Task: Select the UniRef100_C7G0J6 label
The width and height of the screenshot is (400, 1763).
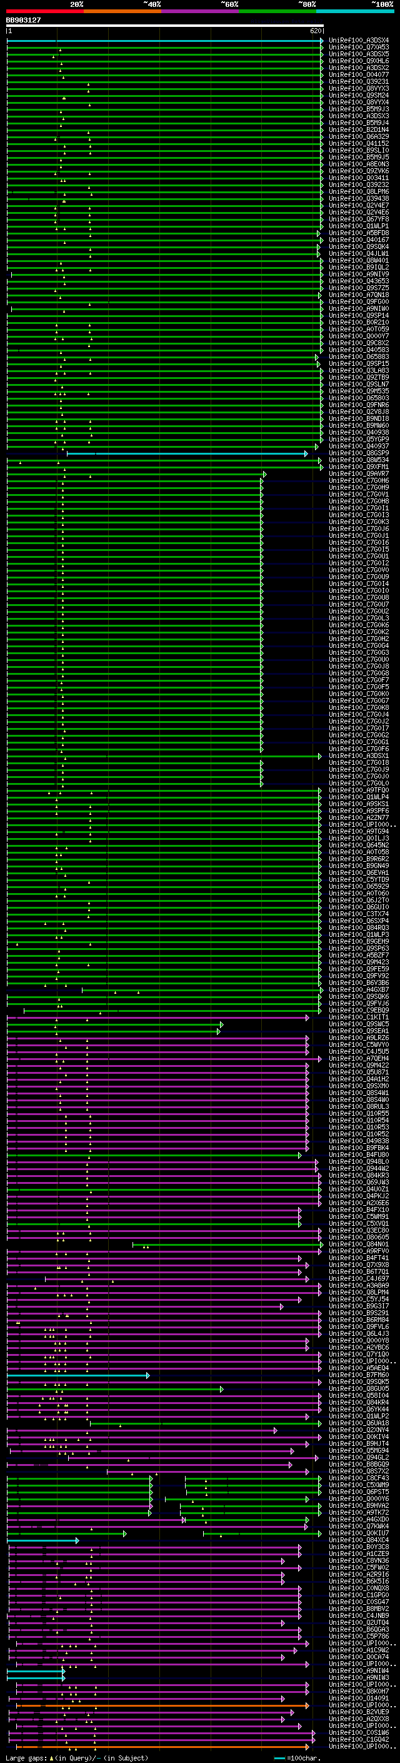Action: pyautogui.click(x=359, y=528)
